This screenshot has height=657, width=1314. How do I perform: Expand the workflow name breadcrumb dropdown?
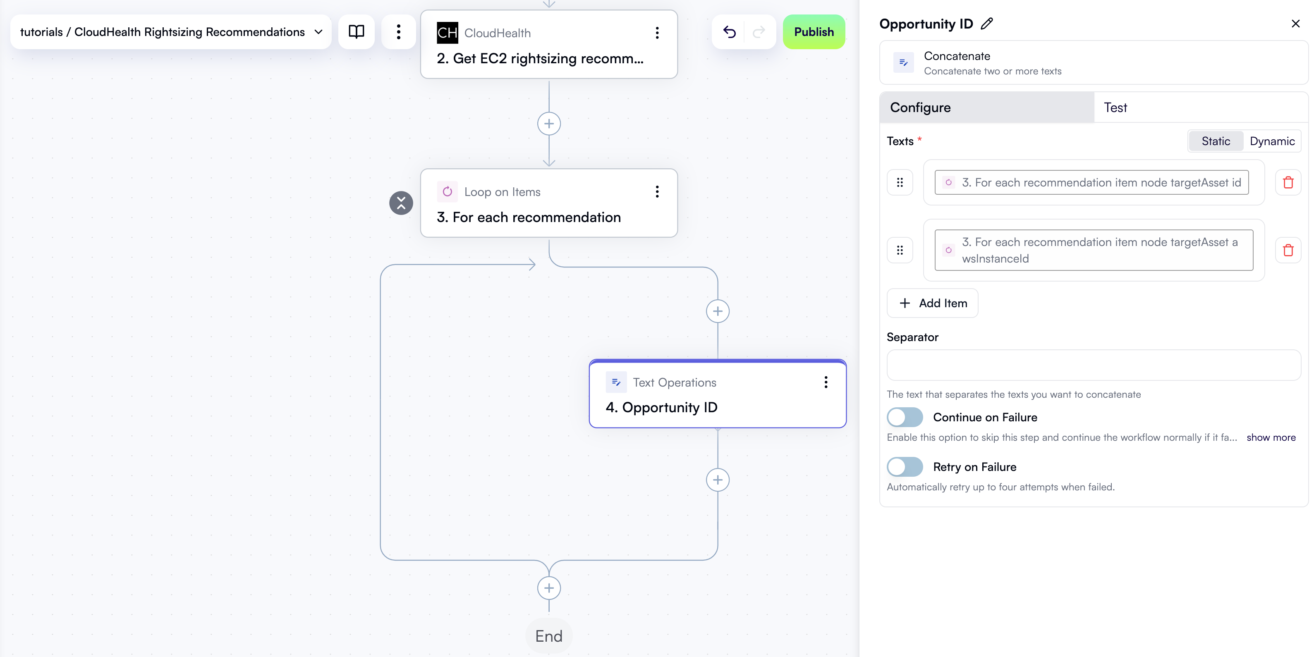click(318, 32)
